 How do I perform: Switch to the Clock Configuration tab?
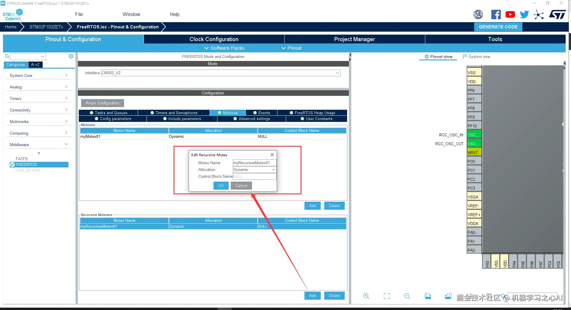[x=214, y=39]
